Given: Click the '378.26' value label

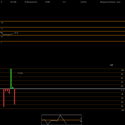Looking at the screenshot, I should tap(20, 73).
